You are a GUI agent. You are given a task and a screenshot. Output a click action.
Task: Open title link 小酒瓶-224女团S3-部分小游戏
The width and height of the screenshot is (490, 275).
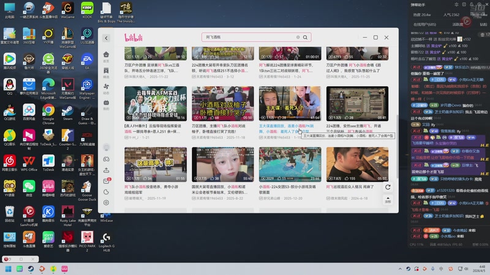[287, 189]
